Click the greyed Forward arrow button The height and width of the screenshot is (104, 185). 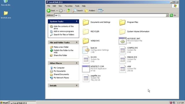point(61,11)
